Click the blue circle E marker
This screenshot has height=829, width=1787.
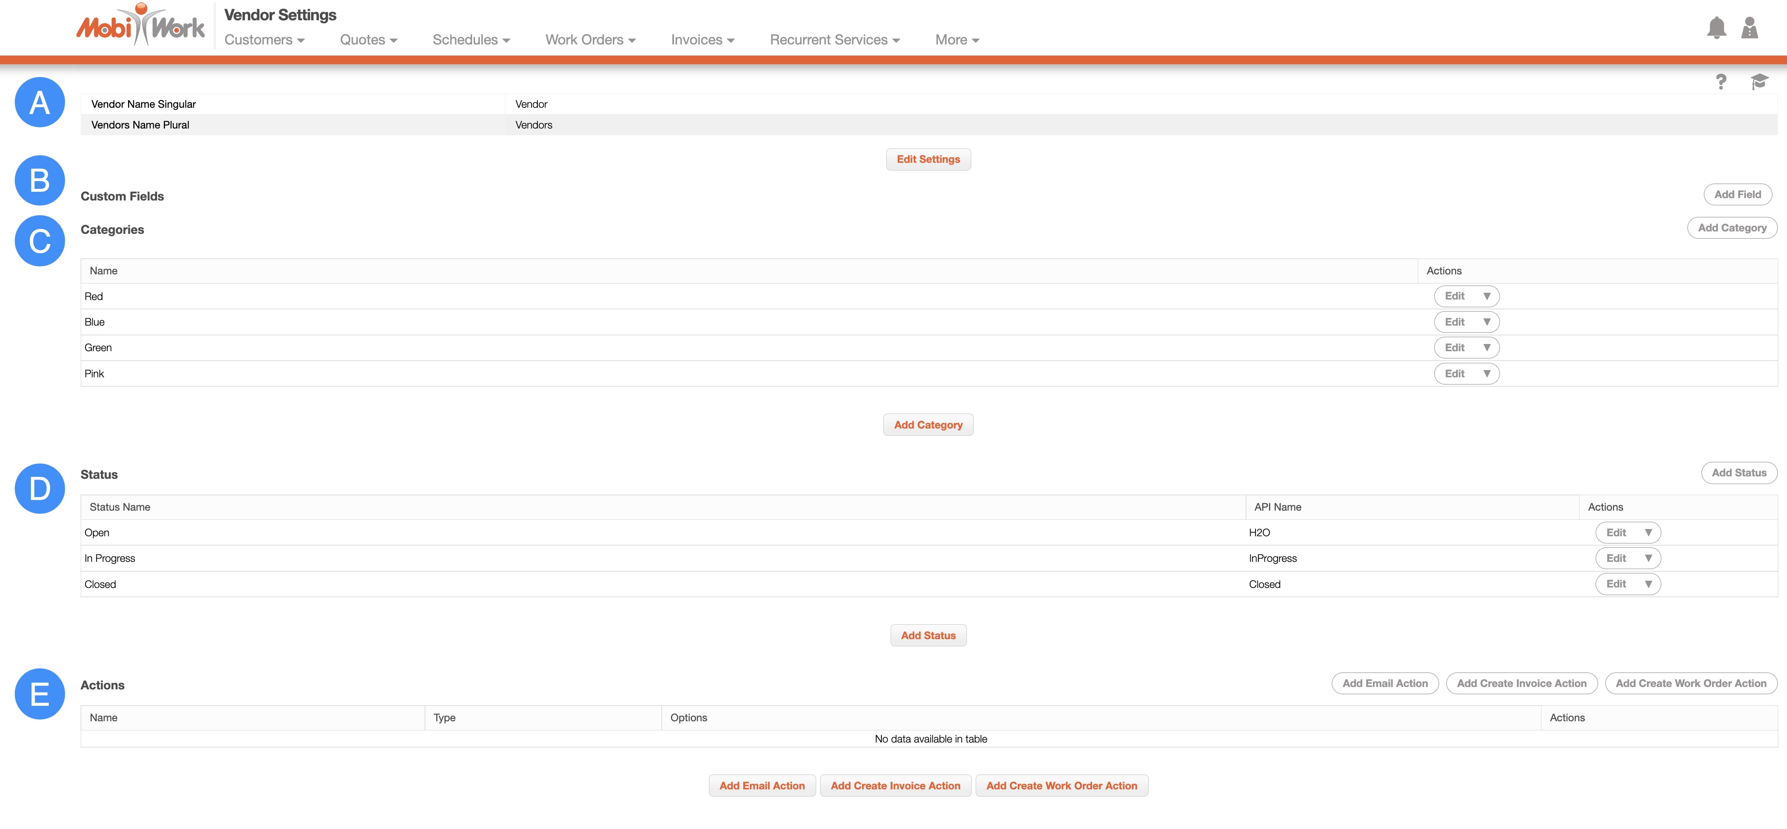tap(40, 694)
